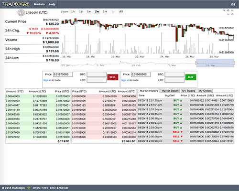
Task: Select sell order priced 0.01788999
Action: pos(104,137)
